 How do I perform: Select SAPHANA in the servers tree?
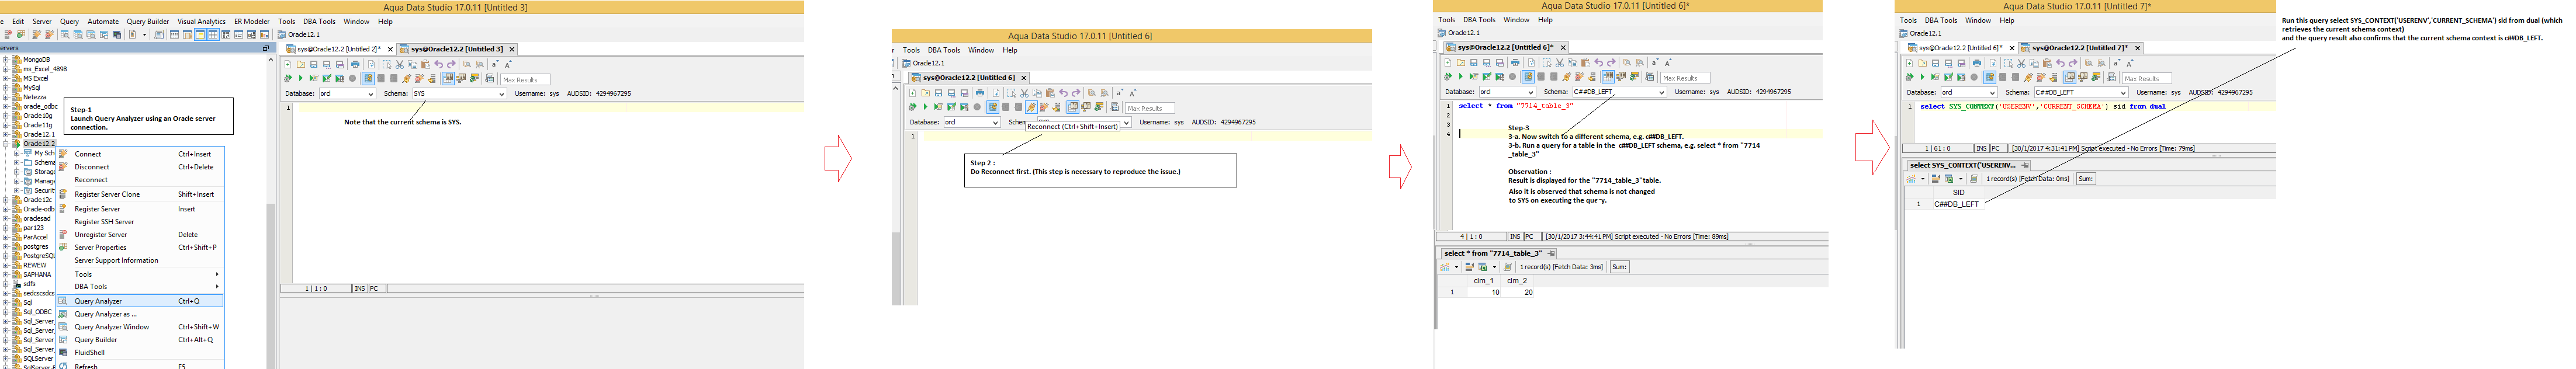(36, 274)
